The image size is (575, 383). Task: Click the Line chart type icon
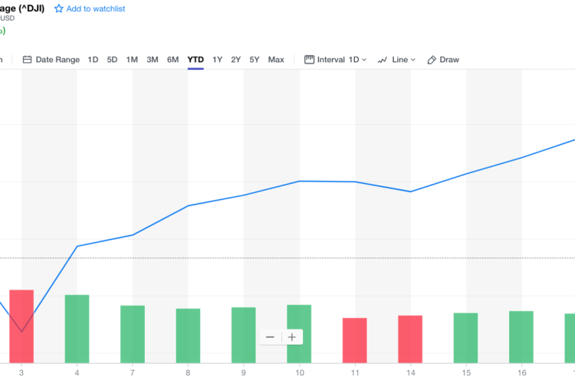382,60
